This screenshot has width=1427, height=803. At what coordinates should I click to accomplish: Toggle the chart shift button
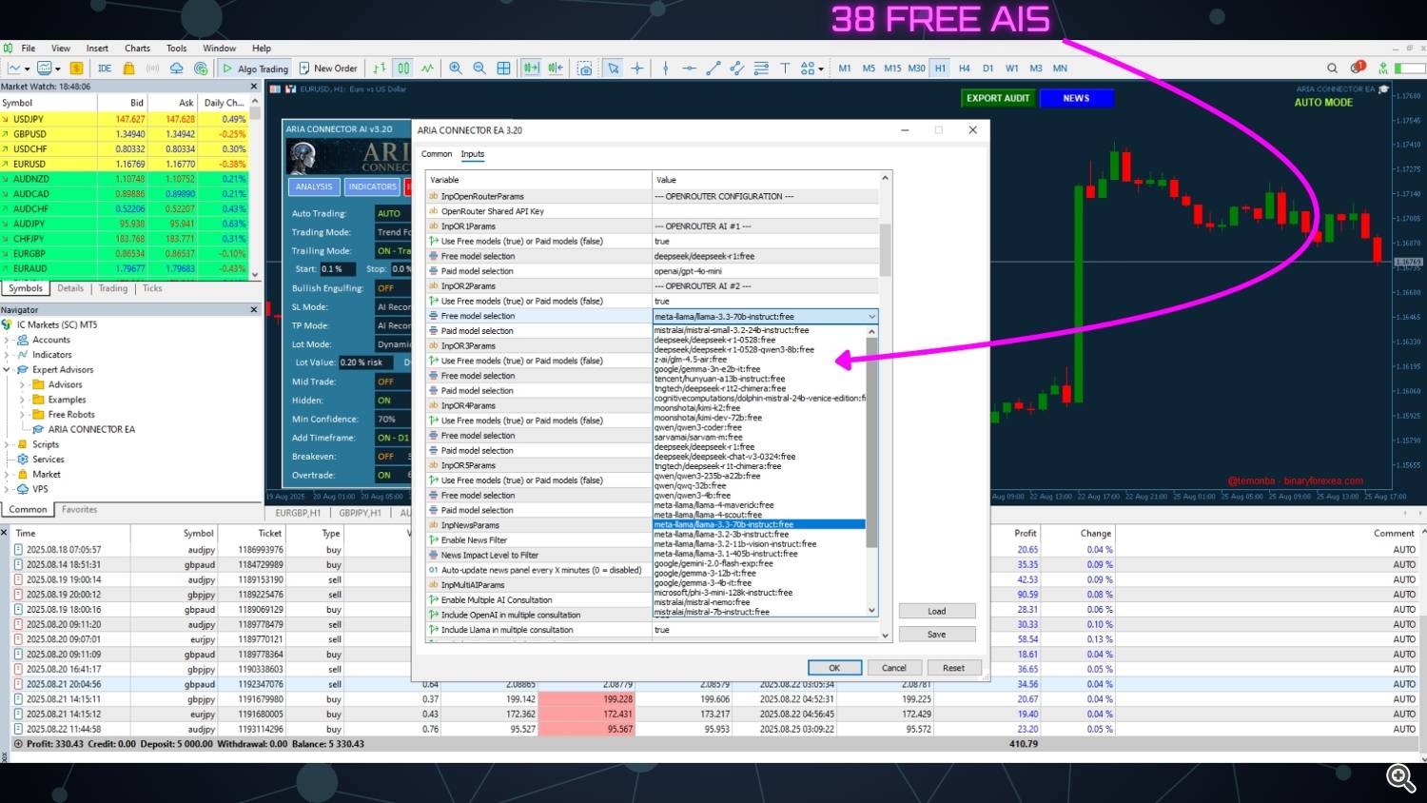(556, 69)
